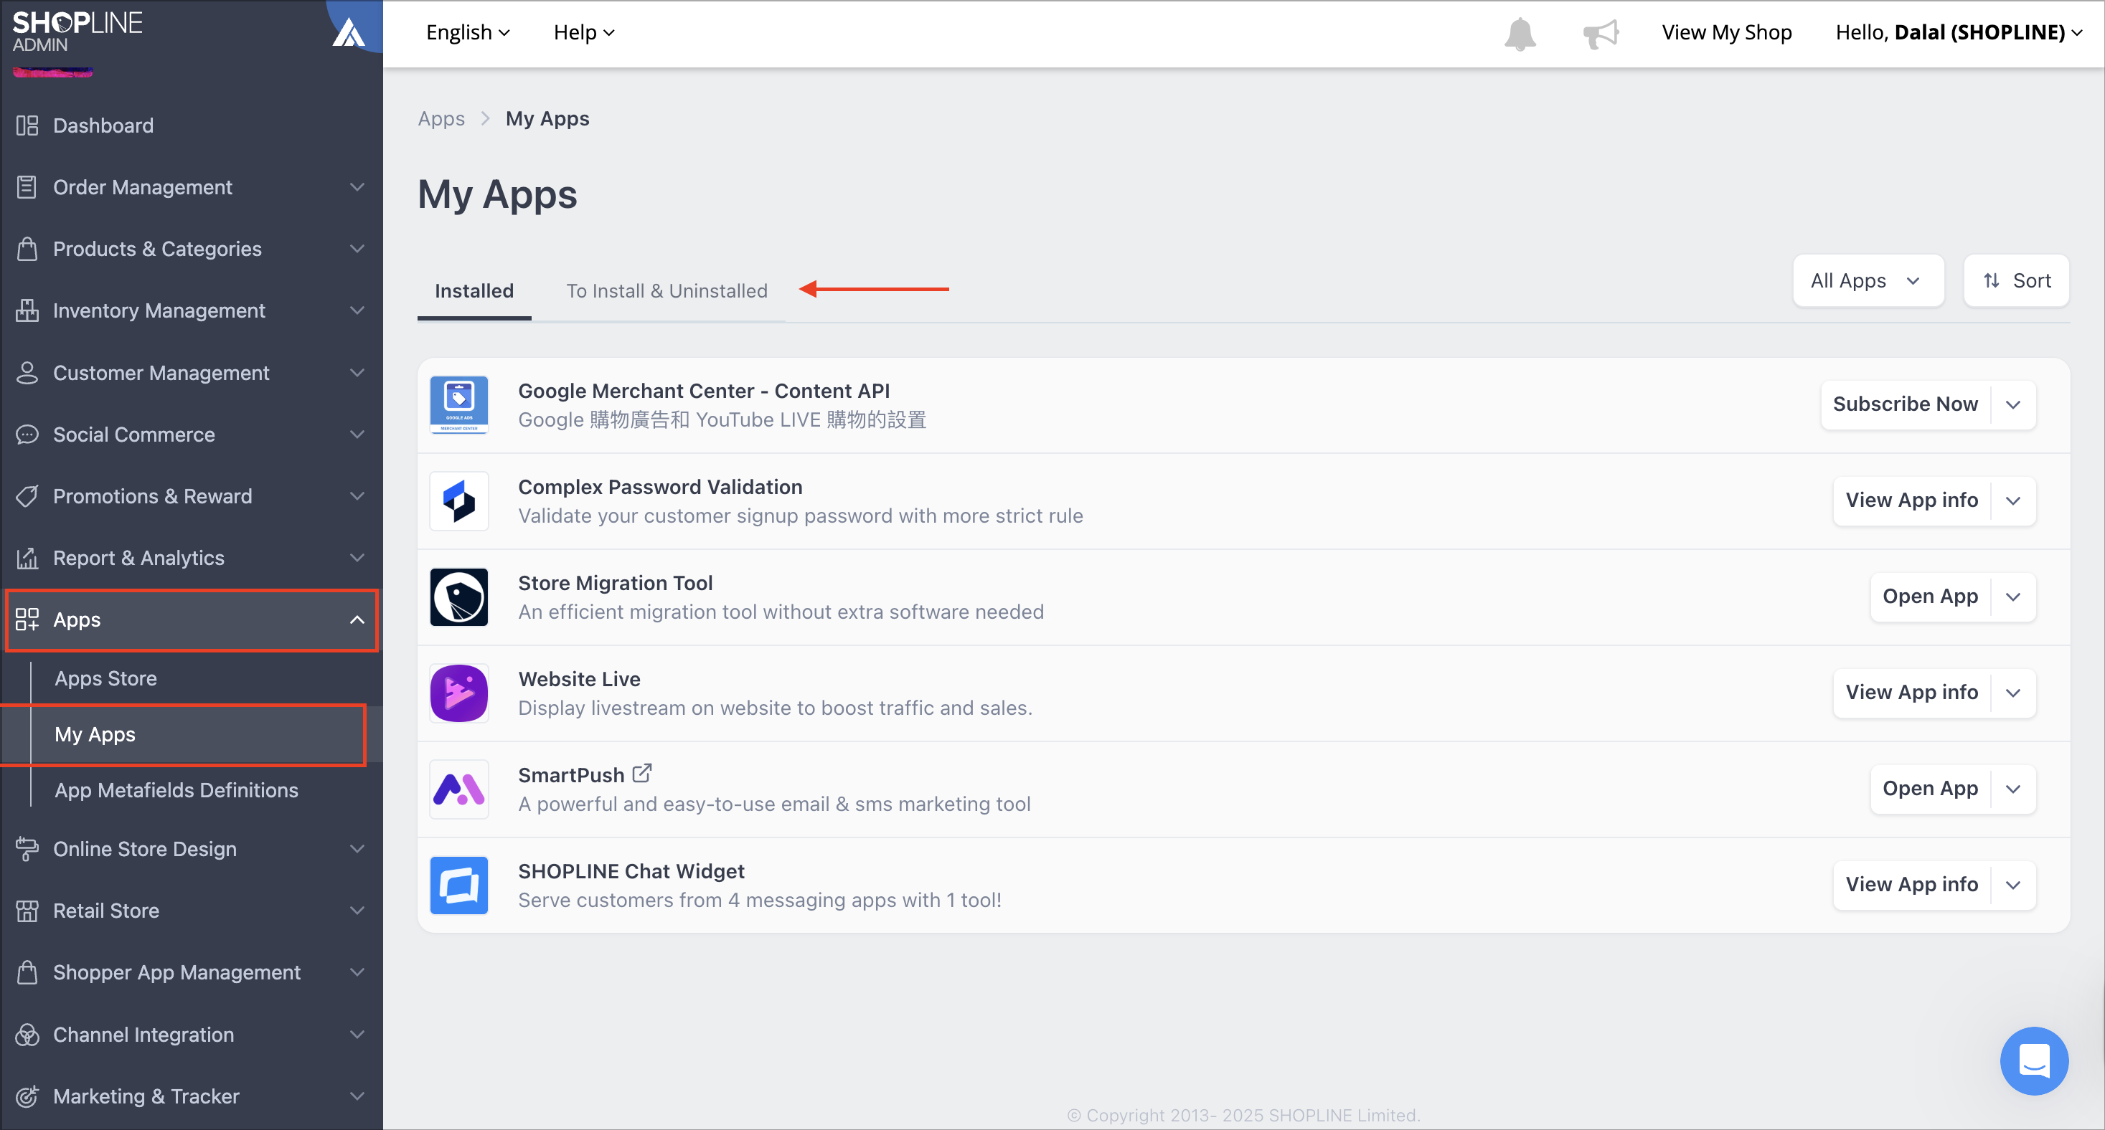Expand Website Live action dropdown arrow
This screenshot has width=2105, height=1130.
[2013, 693]
